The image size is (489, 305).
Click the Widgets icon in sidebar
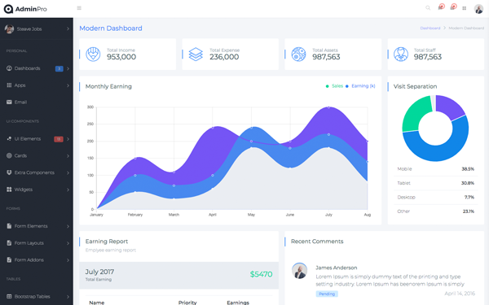pos(9,190)
